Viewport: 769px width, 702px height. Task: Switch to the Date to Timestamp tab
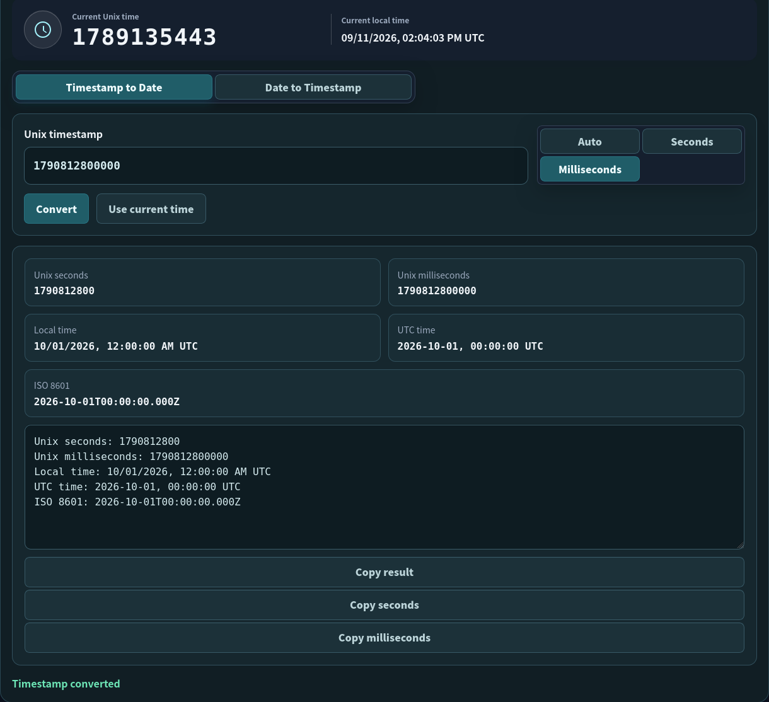click(313, 87)
